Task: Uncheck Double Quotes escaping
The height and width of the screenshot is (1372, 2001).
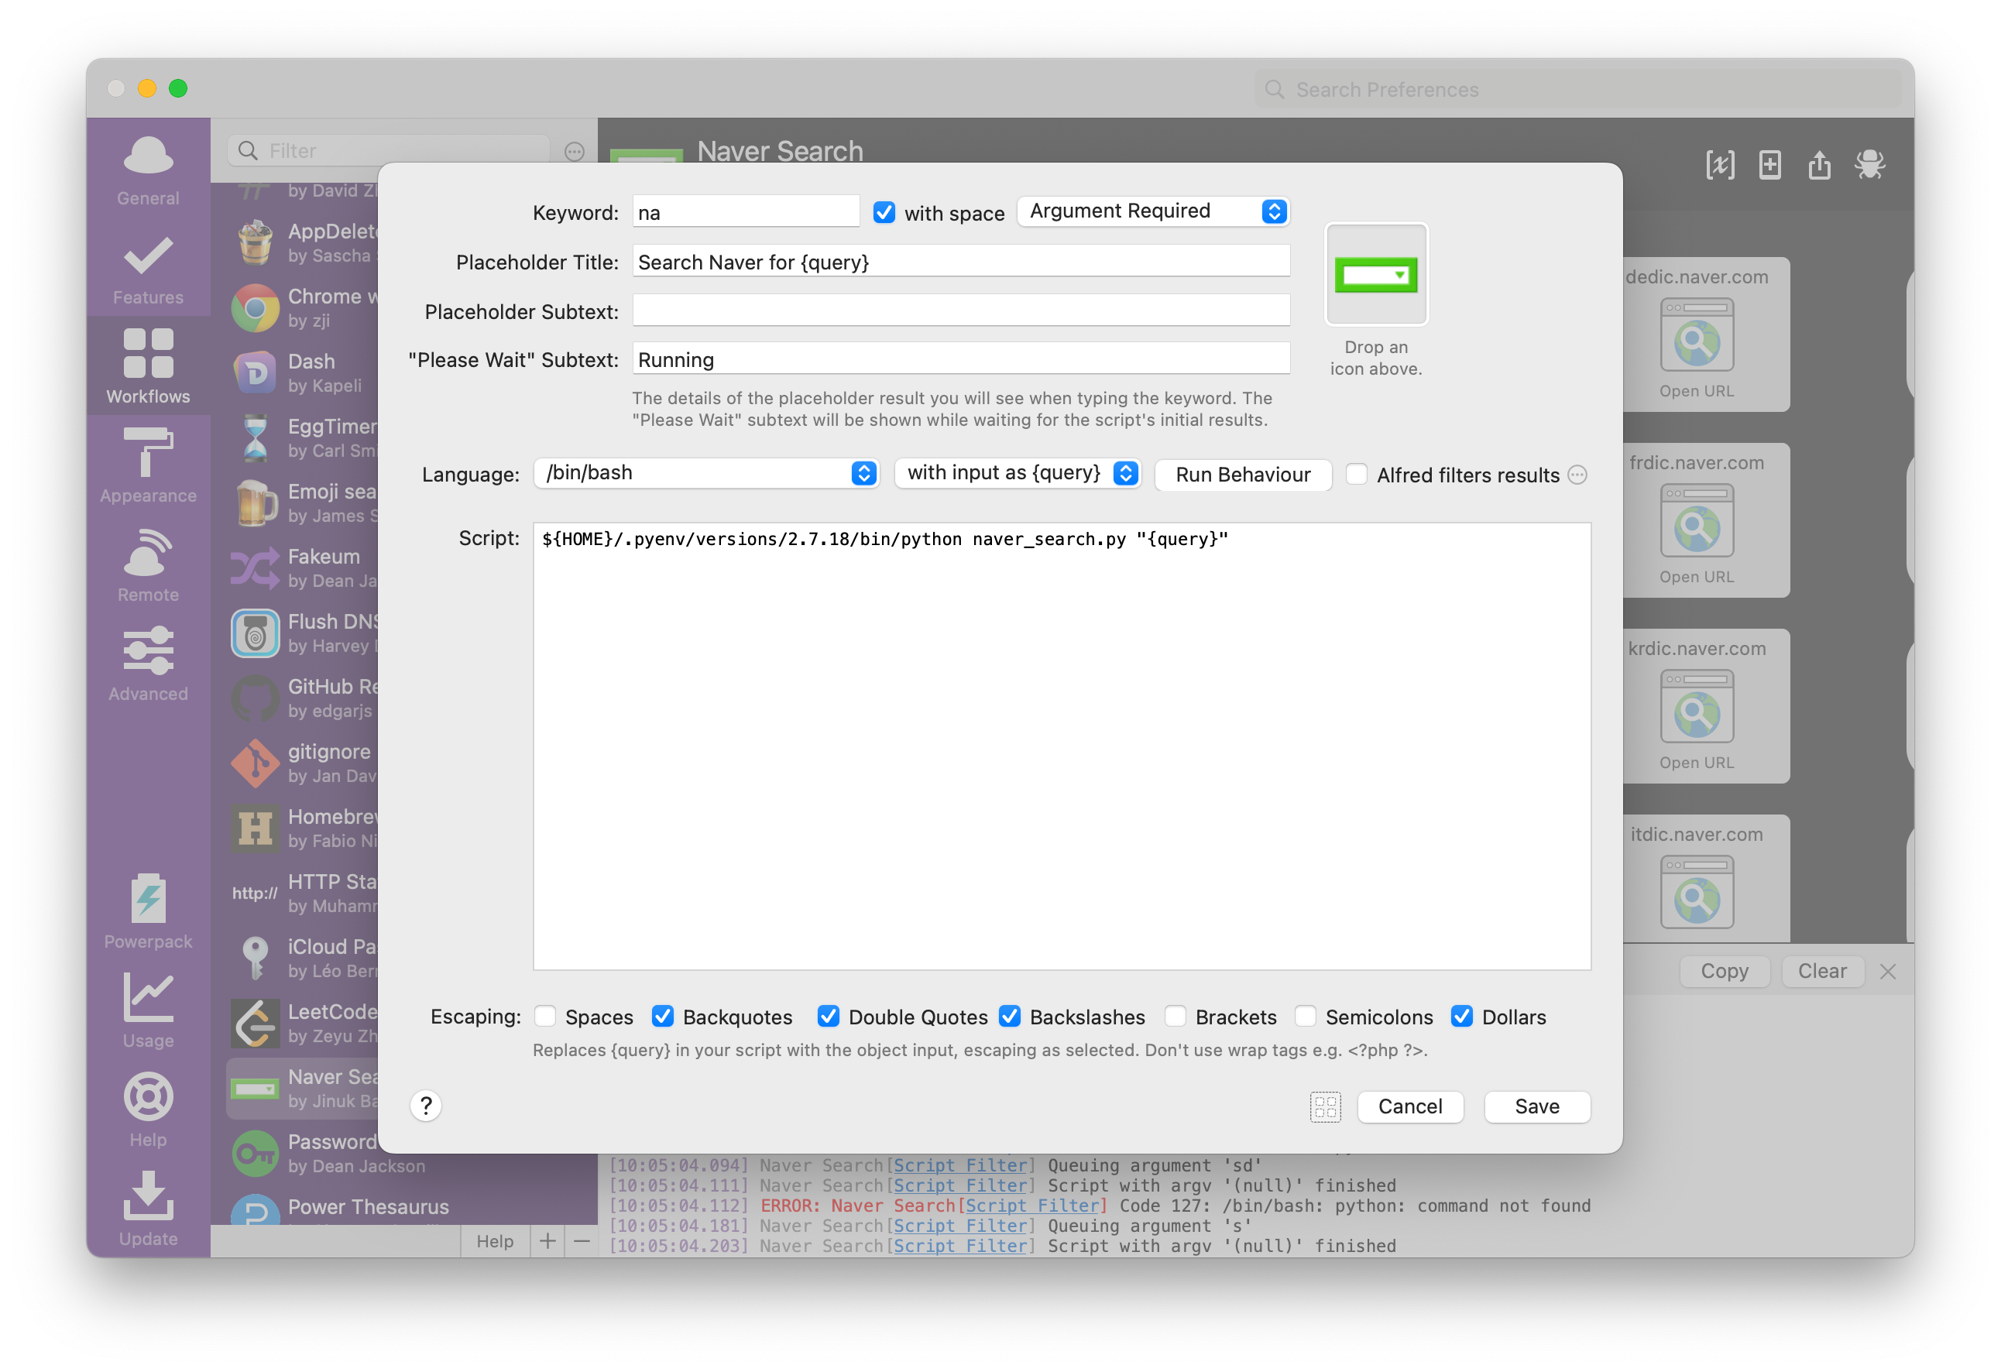Action: click(829, 1017)
